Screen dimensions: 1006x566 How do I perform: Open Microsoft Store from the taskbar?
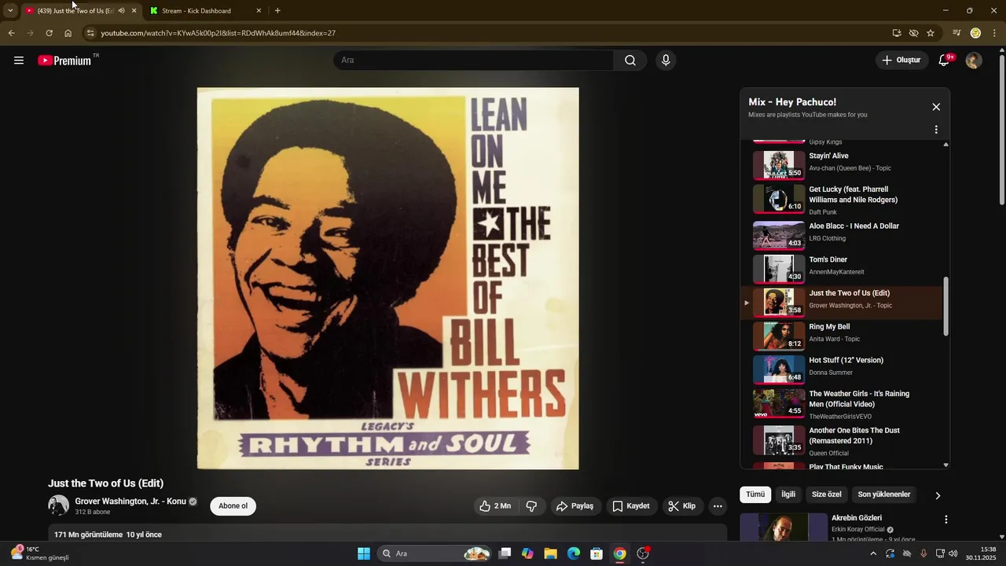tap(597, 553)
